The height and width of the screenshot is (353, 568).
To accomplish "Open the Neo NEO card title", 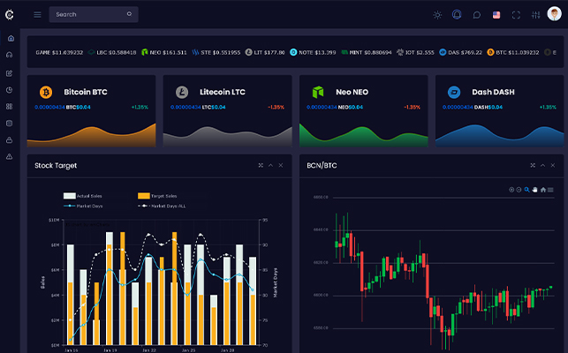I will tap(352, 92).
